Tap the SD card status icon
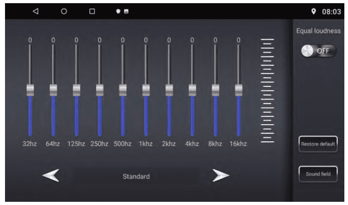 coord(126,11)
